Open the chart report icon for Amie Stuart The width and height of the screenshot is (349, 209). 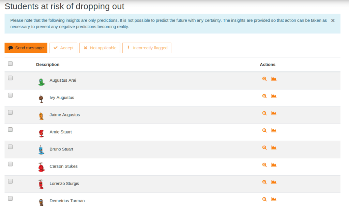click(x=273, y=130)
